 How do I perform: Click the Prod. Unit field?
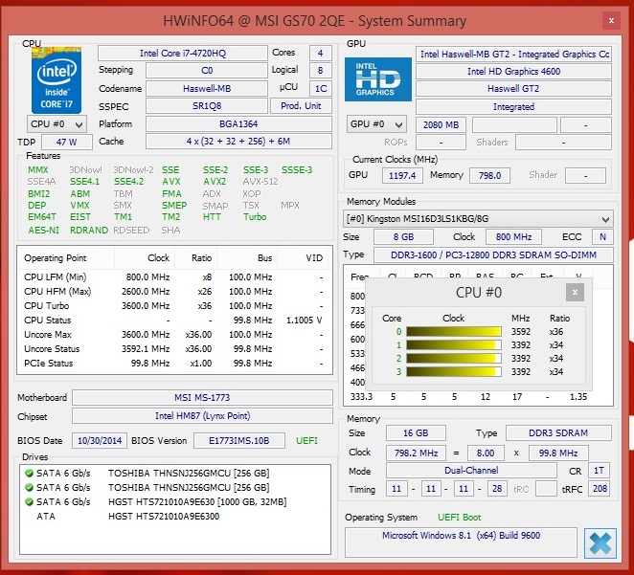point(301,106)
